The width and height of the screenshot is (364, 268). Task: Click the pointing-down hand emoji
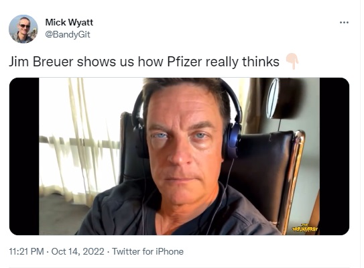pyautogui.click(x=292, y=62)
